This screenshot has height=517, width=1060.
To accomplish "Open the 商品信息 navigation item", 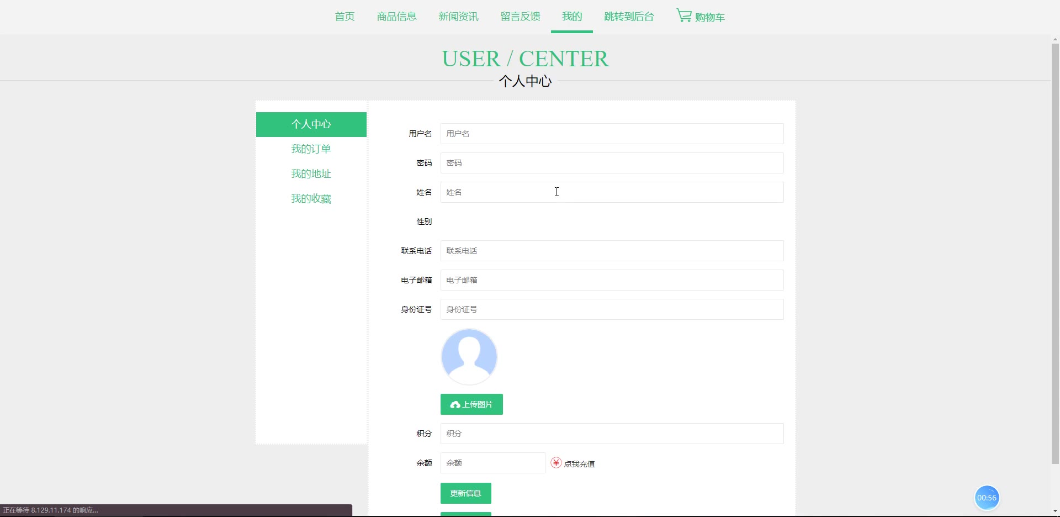I will [396, 17].
